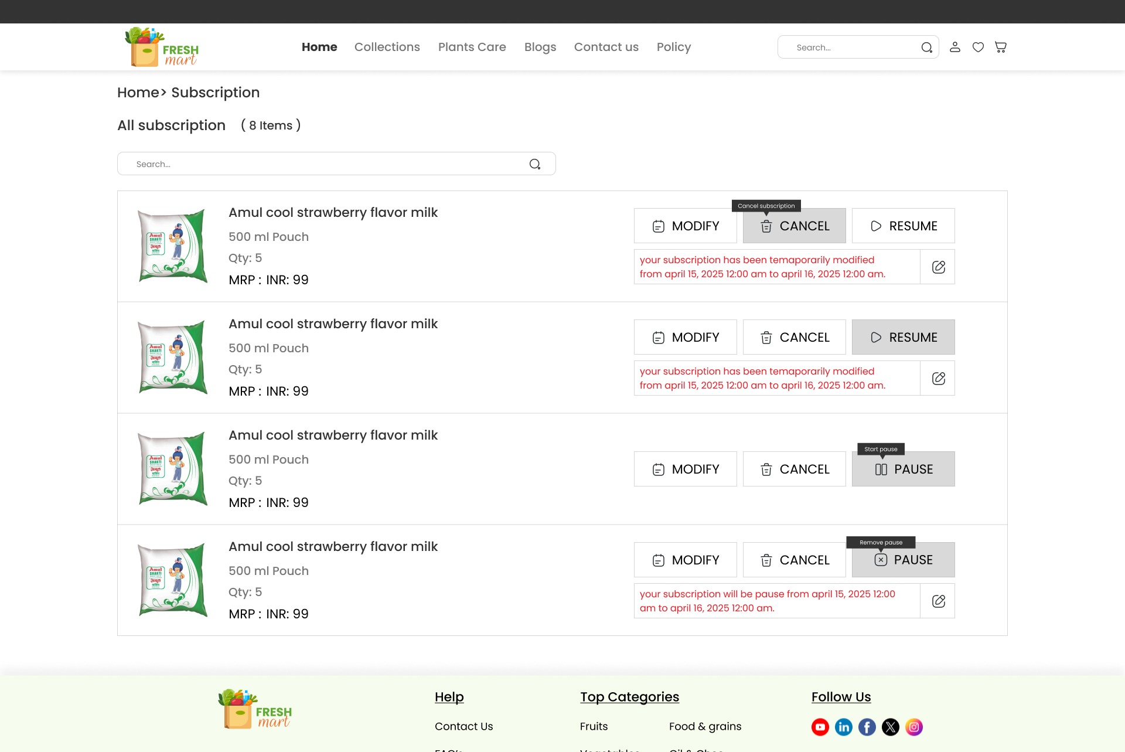The width and height of the screenshot is (1125, 752).
Task: Click the magnifier icon in the header search
Action: pos(926,47)
